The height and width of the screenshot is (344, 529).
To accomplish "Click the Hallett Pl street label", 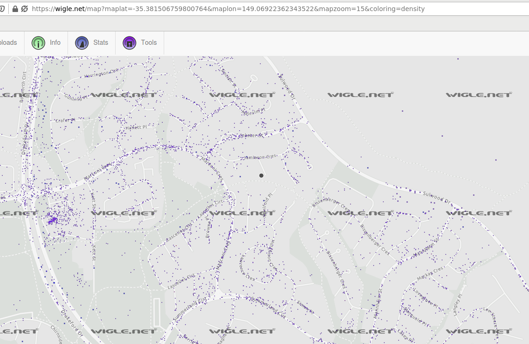I will click(x=135, y=127).
